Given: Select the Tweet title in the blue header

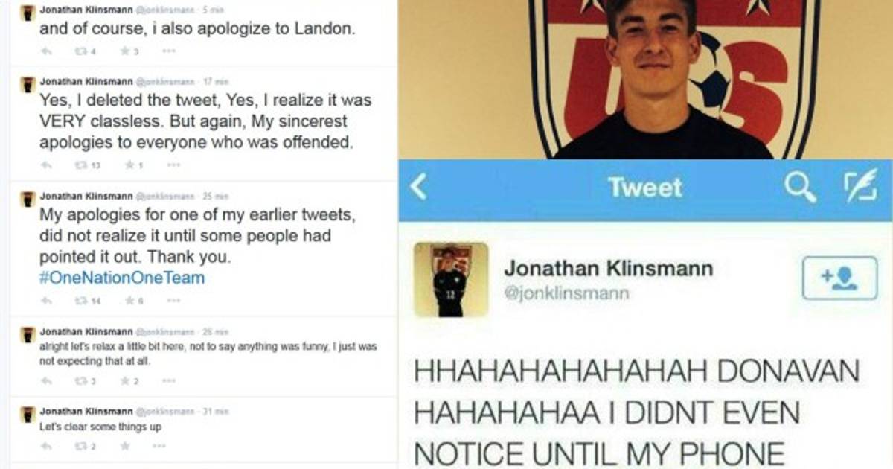Looking at the screenshot, I should click(x=644, y=188).
